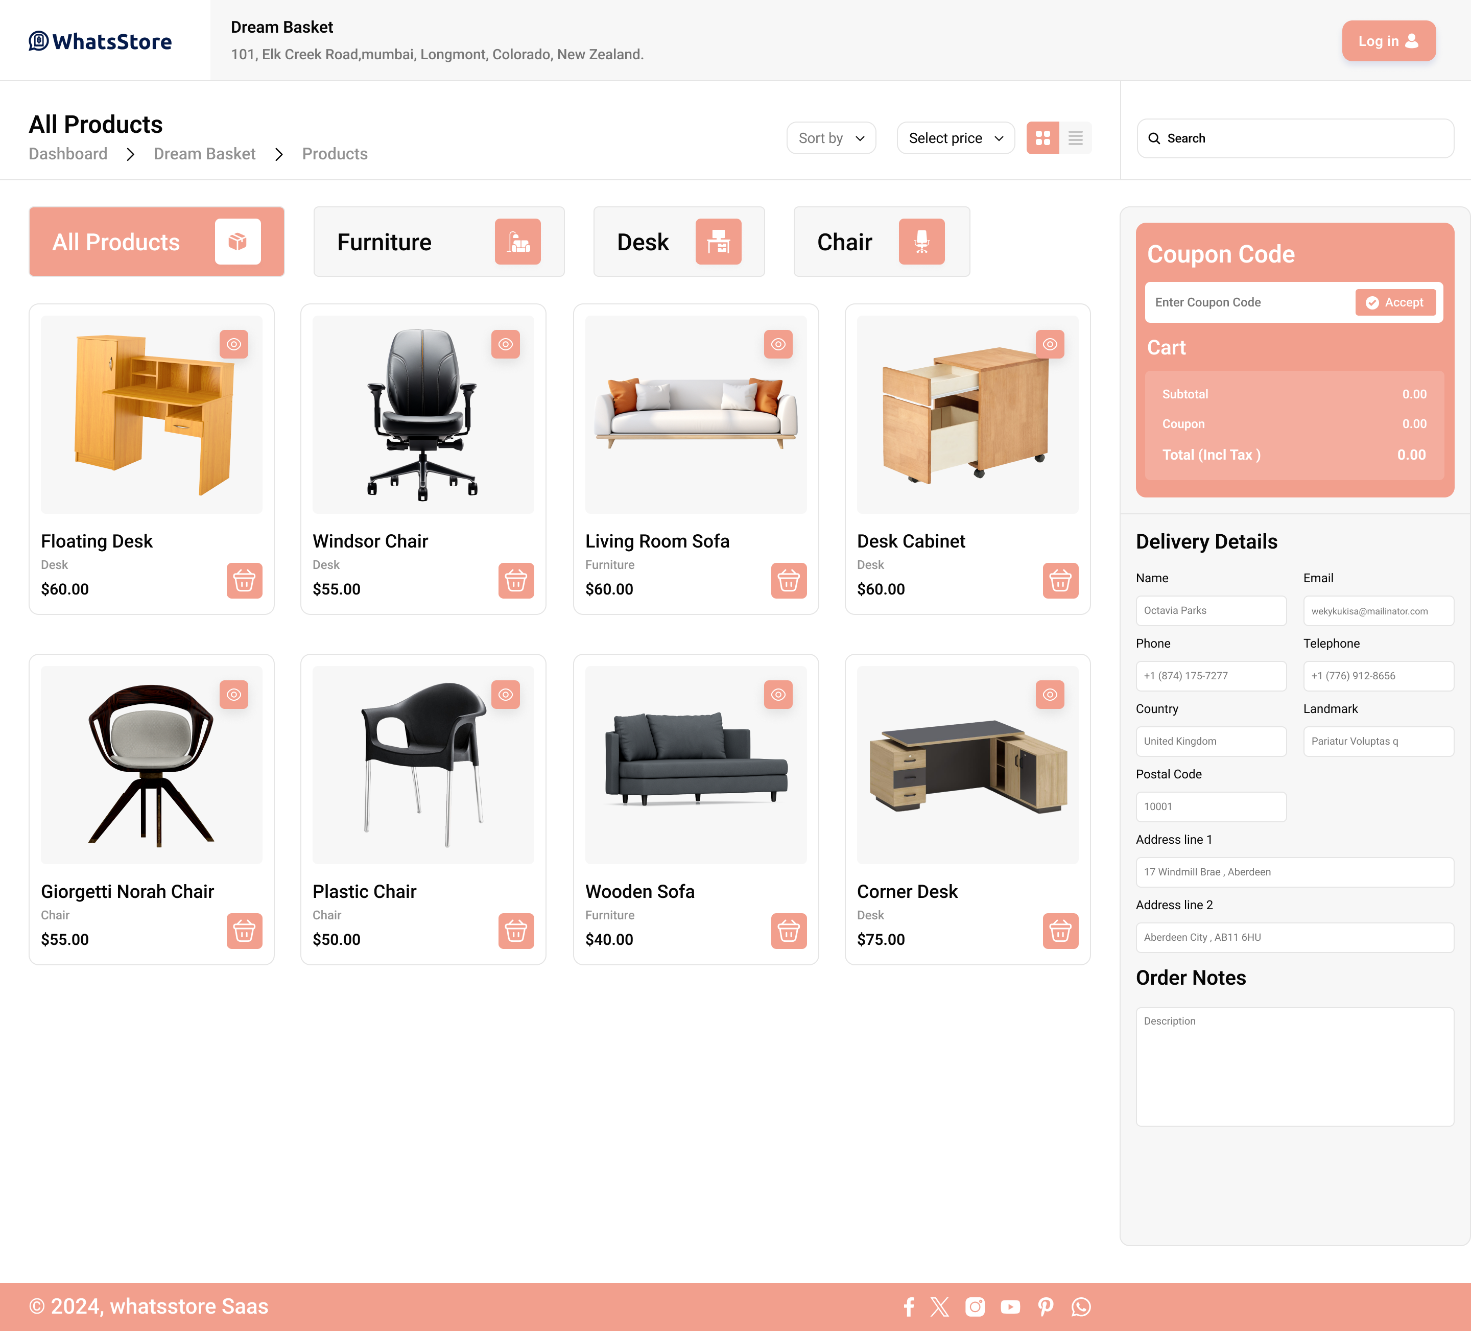1471x1331 pixels.
Task: Add Floating Desk to cart
Action: 244,581
